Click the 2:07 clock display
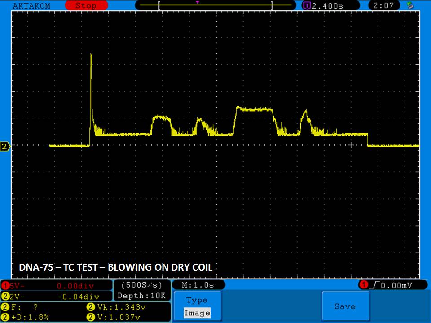The image size is (431, 323). pyautogui.click(x=386, y=6)
